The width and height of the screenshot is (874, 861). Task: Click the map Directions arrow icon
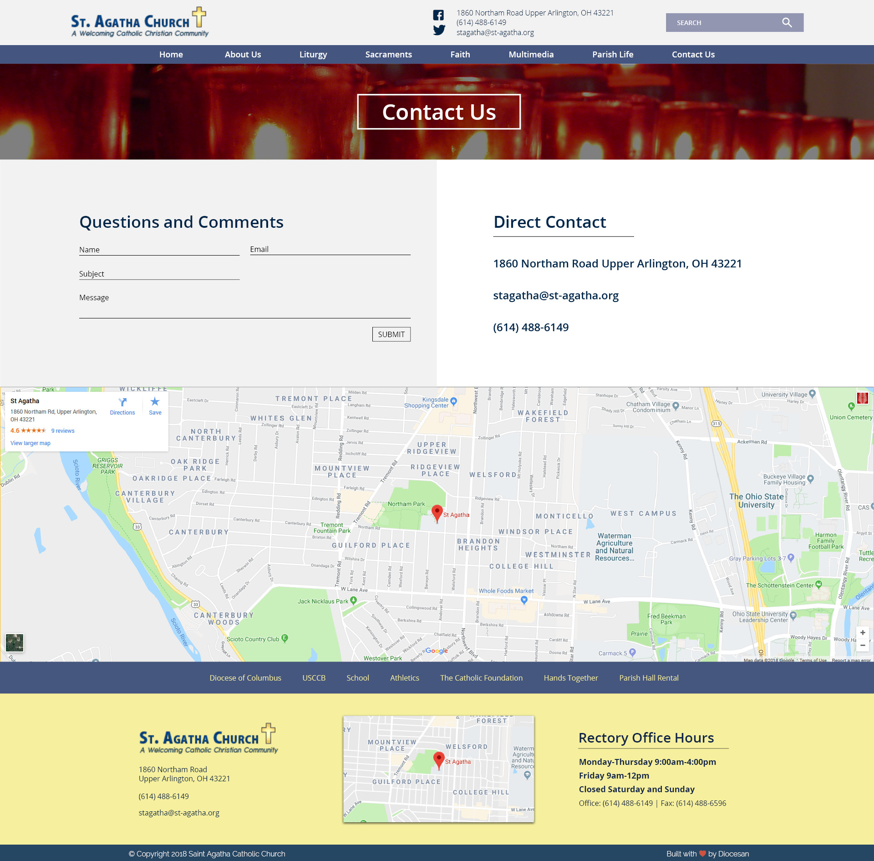coord(122,402)
